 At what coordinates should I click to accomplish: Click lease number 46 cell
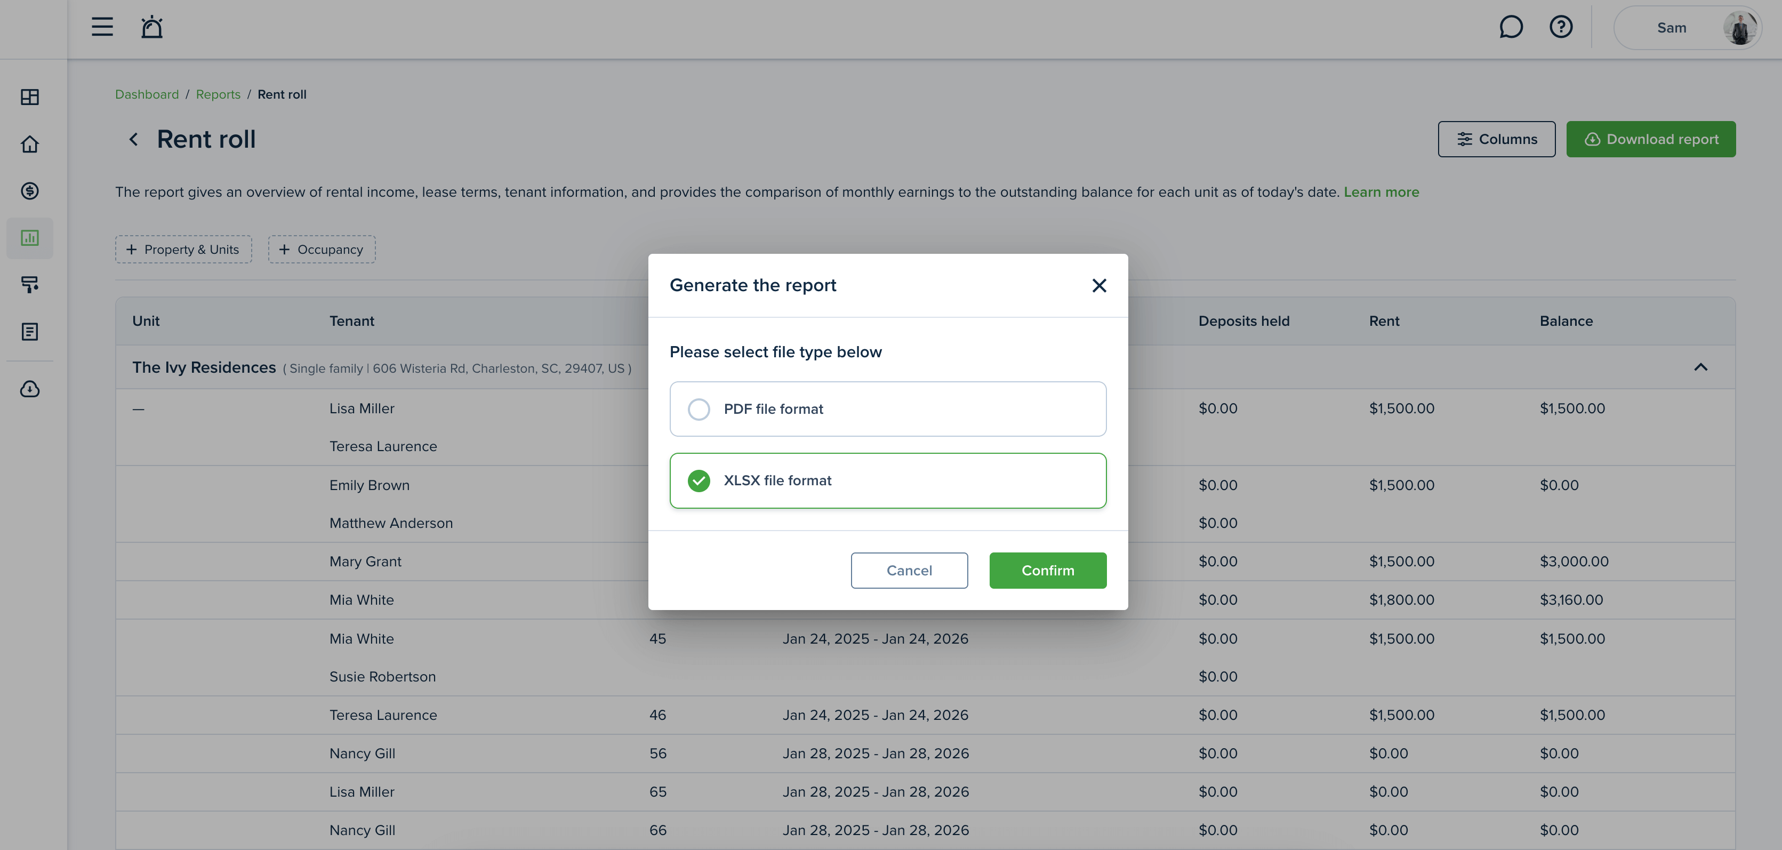tap(657, 715)
